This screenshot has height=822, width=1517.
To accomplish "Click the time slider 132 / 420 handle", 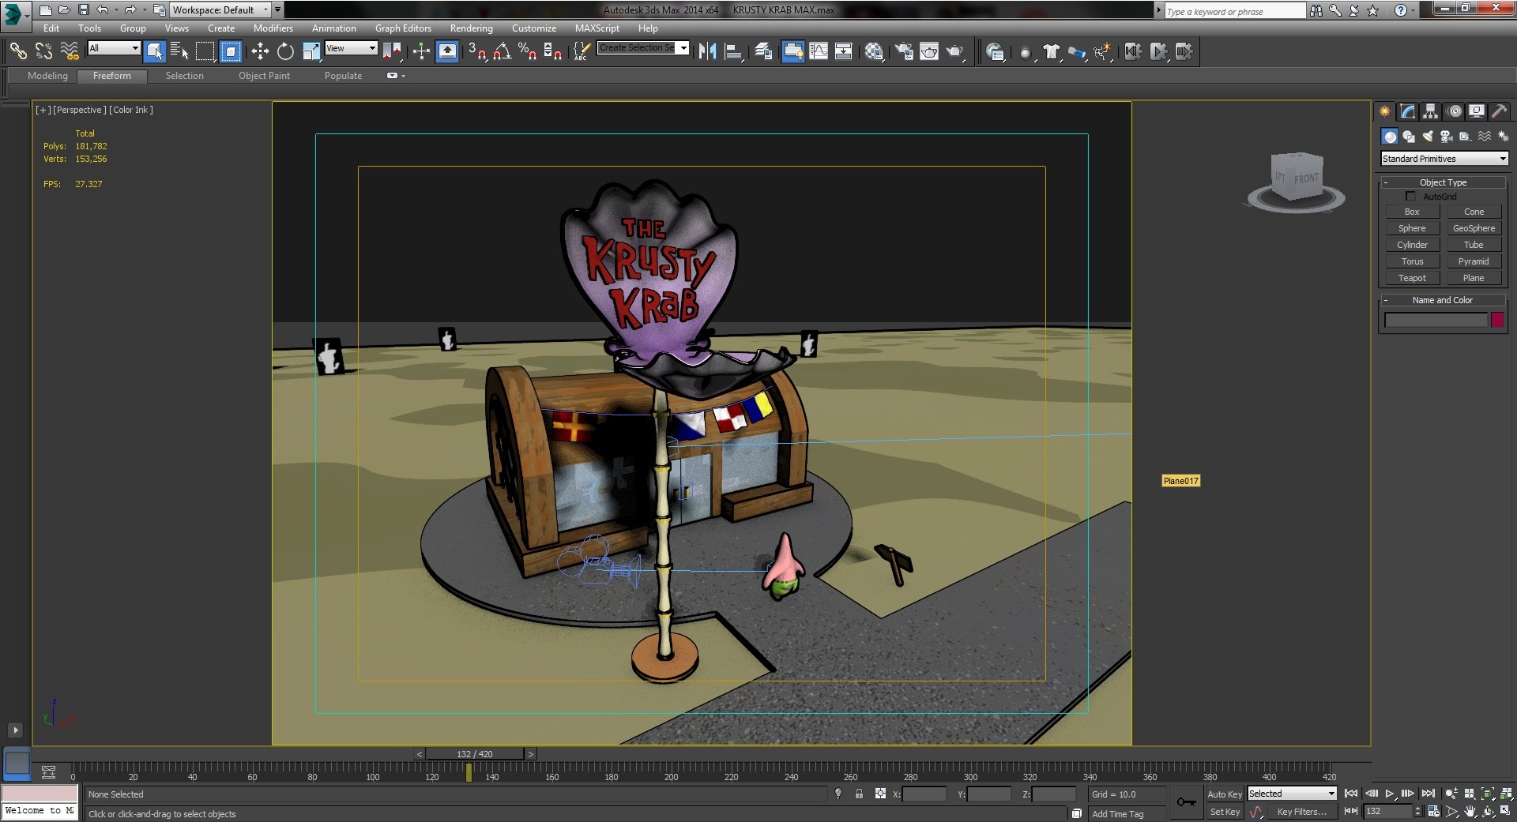I will coord(474,754).
